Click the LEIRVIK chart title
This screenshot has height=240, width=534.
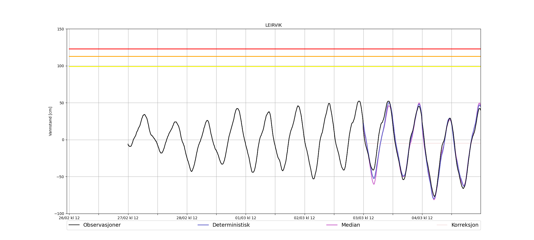(x=273, y=25)
